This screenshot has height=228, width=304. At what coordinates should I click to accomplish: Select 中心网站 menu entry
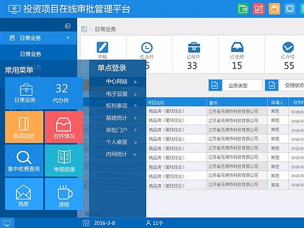click(116, 81)
